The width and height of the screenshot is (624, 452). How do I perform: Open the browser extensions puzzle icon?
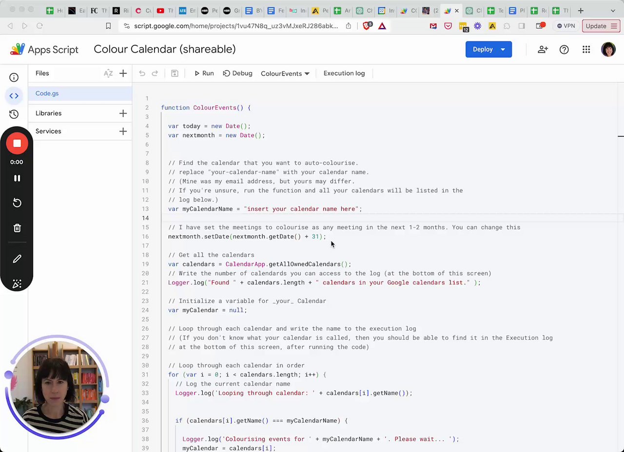507,26
